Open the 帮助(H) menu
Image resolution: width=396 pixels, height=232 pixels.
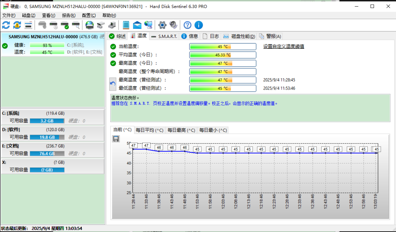pyautogui.click(x=109, y=15)
